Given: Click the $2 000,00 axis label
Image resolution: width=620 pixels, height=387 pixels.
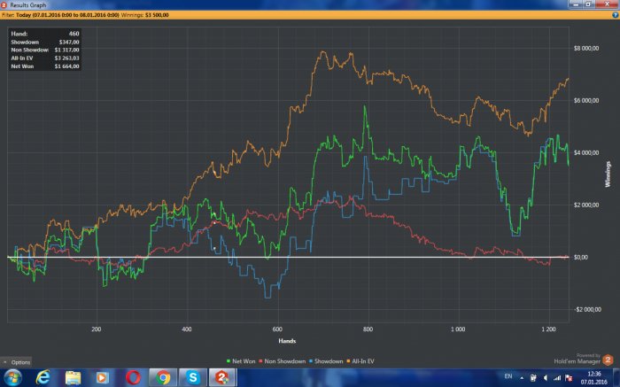Looking at the screenshot, I should click(x=586, y=205).
